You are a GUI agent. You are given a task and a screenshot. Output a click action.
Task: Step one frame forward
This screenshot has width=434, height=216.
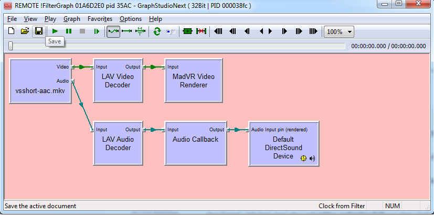click(97, 31)
